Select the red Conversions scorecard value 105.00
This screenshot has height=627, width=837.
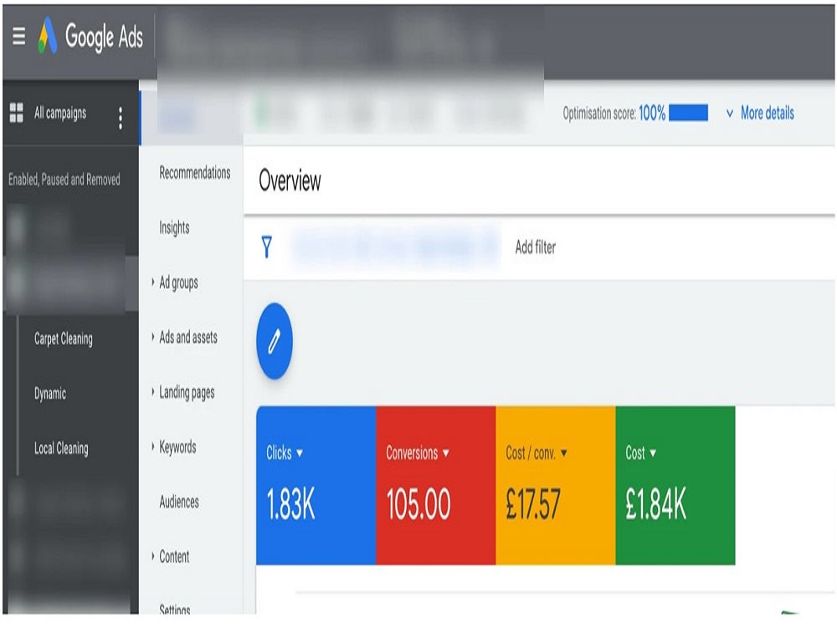tap(418, 504)
